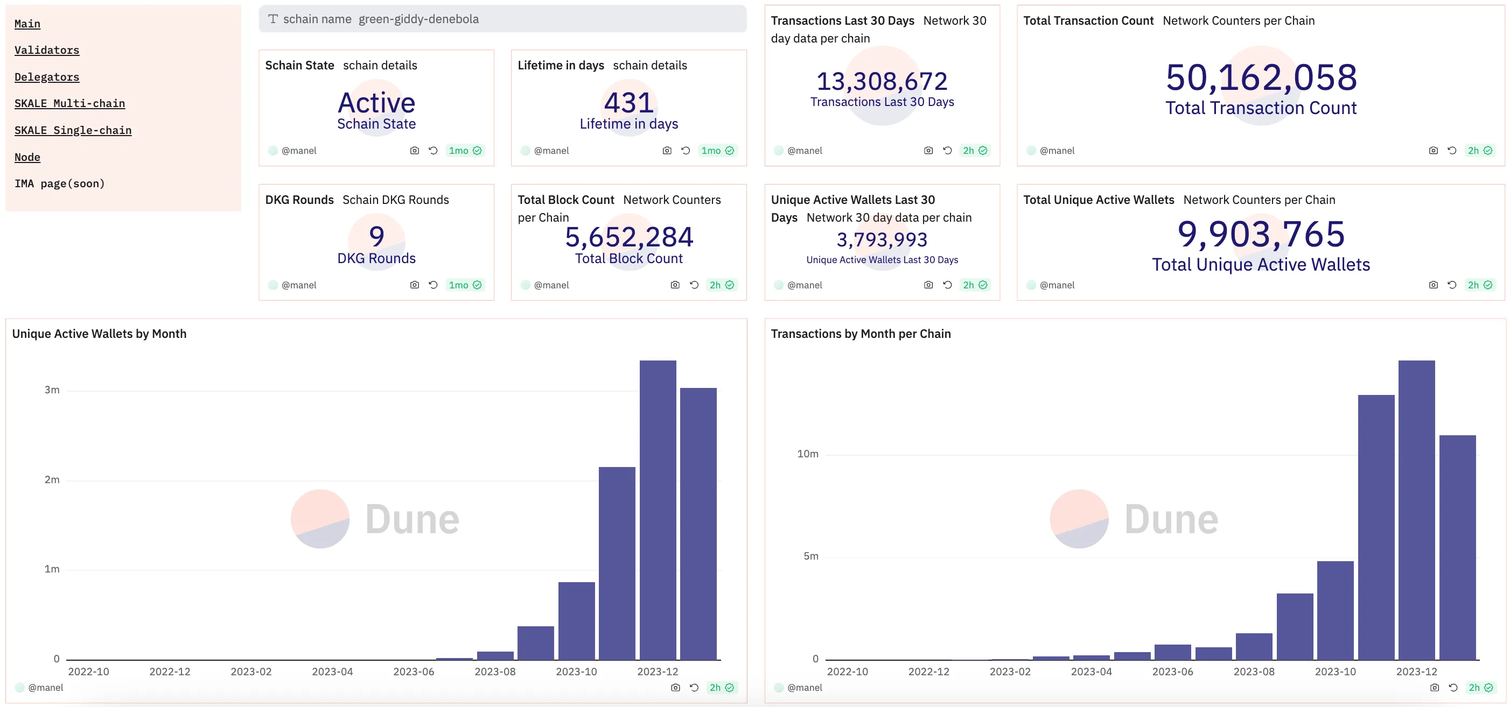Open Unique Active Wallets by Month chart title

click(x=99, y=334)
